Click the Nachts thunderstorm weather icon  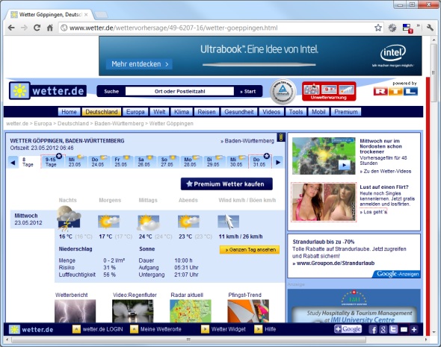coord(69,219)
